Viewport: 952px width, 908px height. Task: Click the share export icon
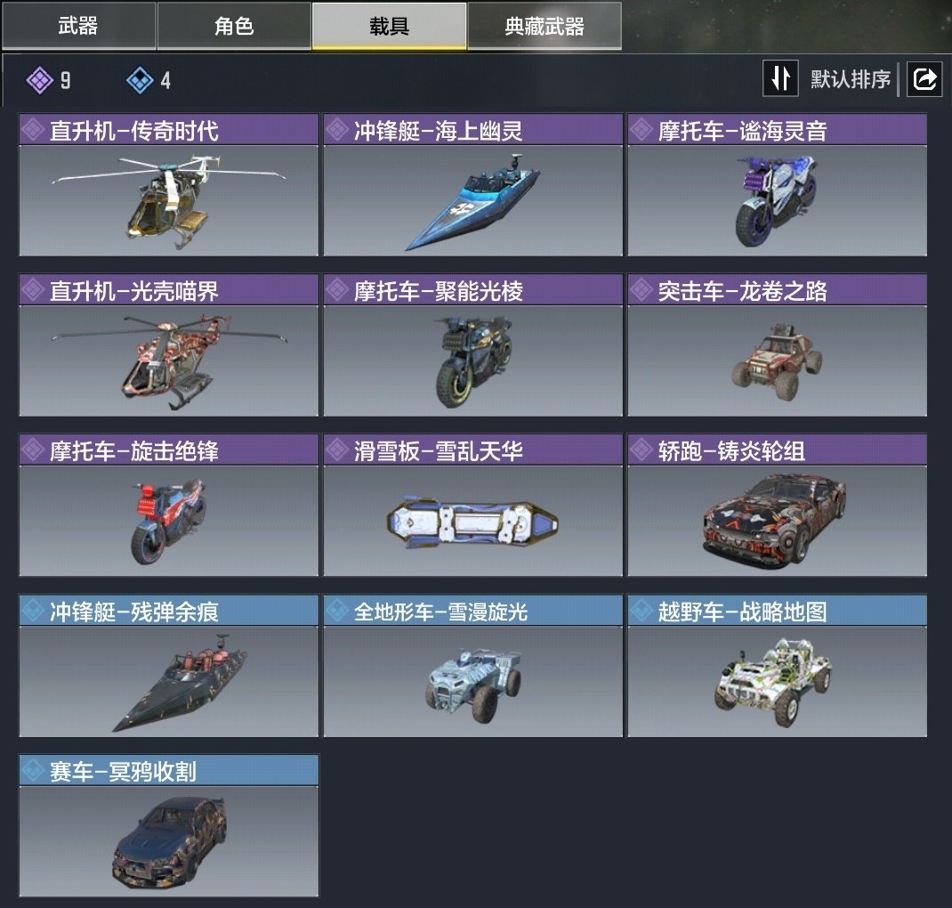[x=924, y=79]
